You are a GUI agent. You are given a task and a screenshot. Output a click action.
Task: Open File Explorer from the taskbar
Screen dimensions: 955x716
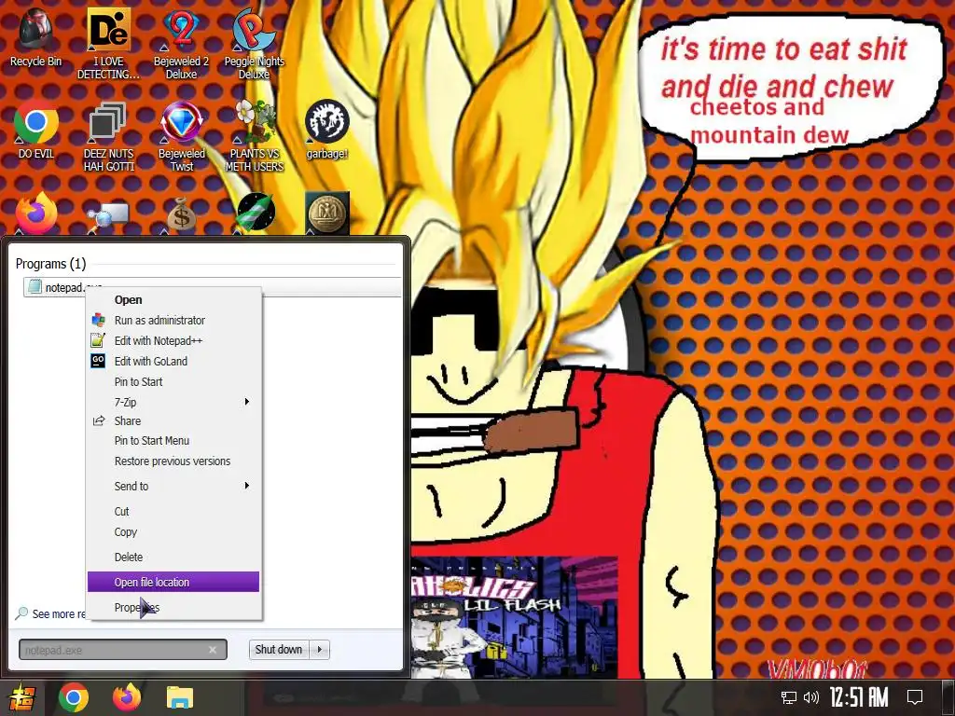point(180,697)
